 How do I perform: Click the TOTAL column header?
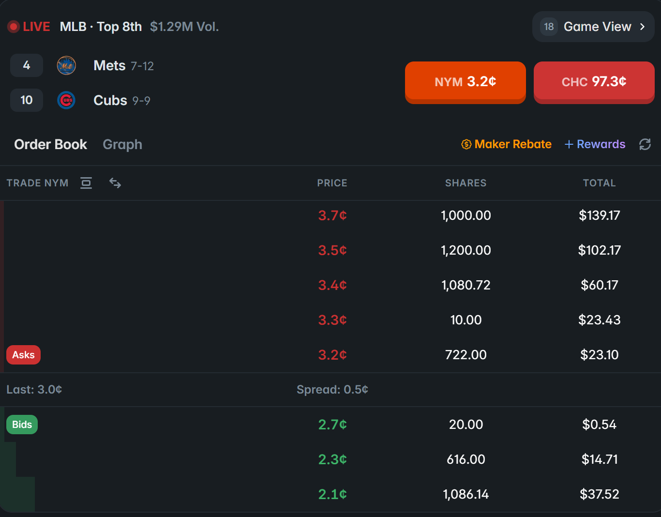point(600,183)
